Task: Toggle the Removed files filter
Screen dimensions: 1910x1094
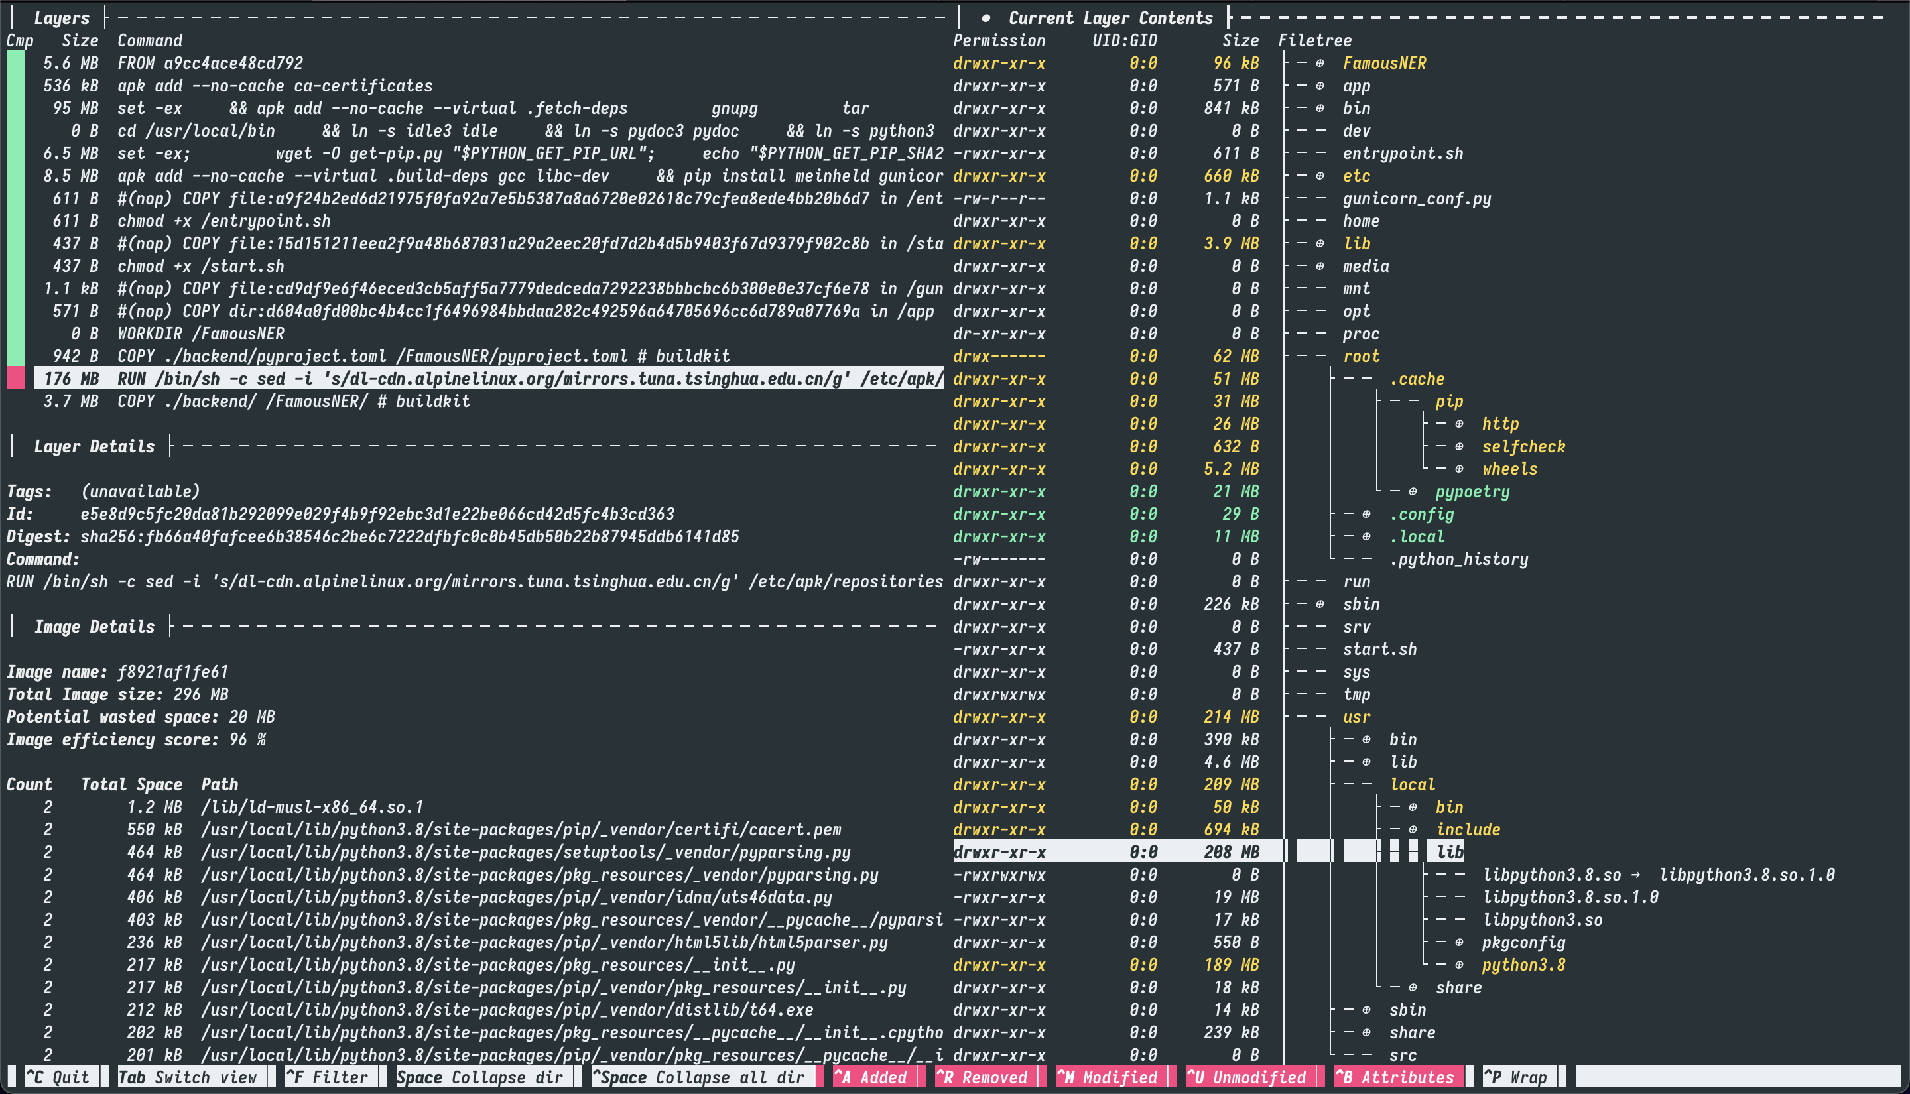Action: click(982, 1077)
